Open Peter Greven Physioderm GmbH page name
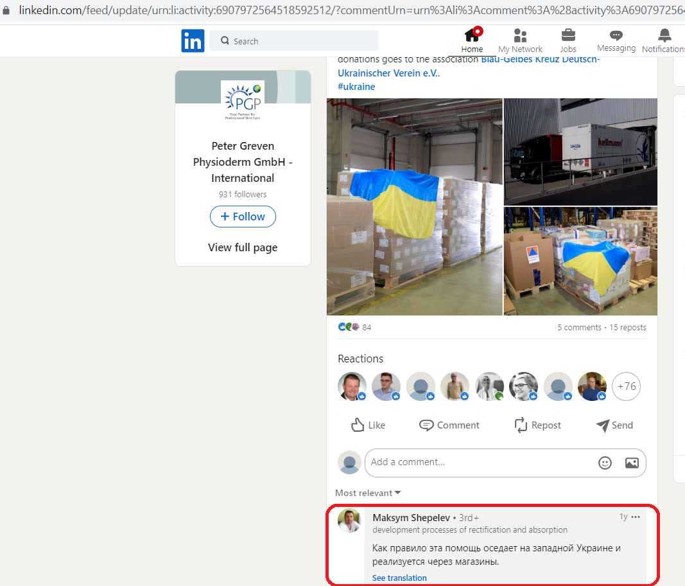 point(243,162)
